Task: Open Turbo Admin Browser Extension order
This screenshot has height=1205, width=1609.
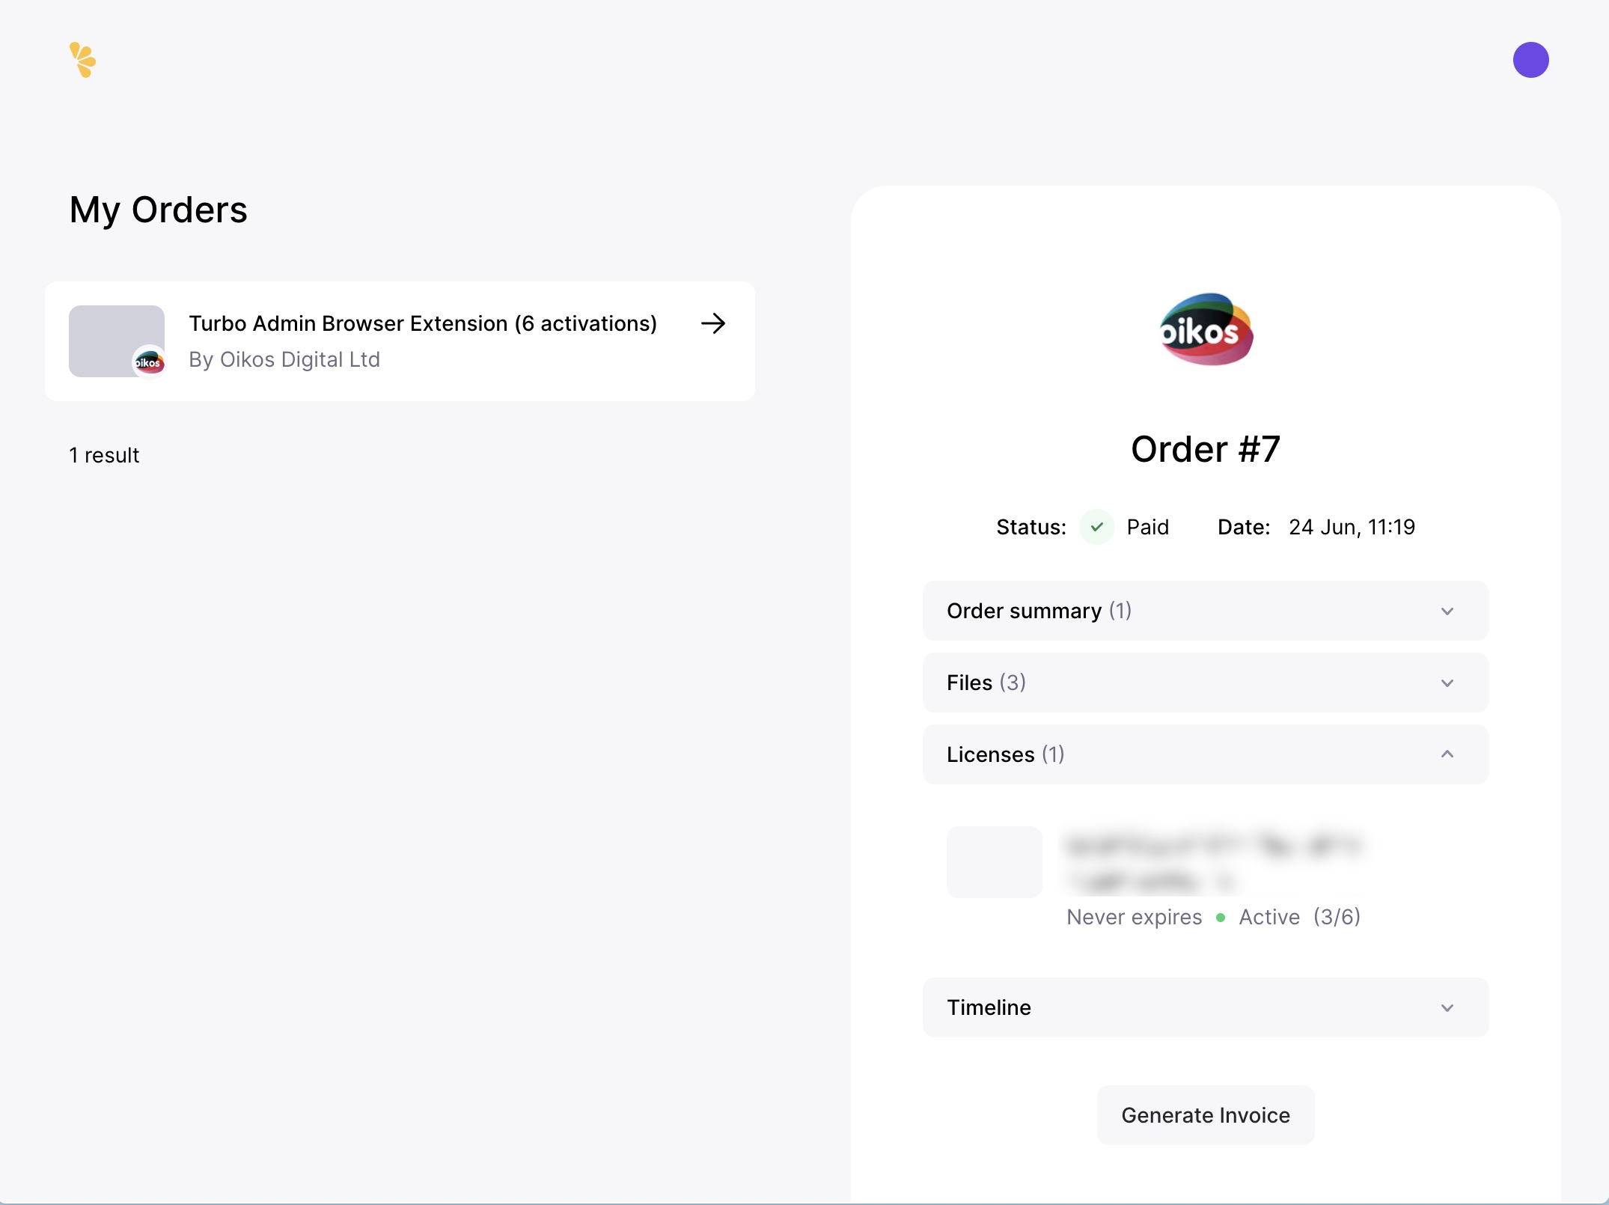Action: click(x=400, y=341)
